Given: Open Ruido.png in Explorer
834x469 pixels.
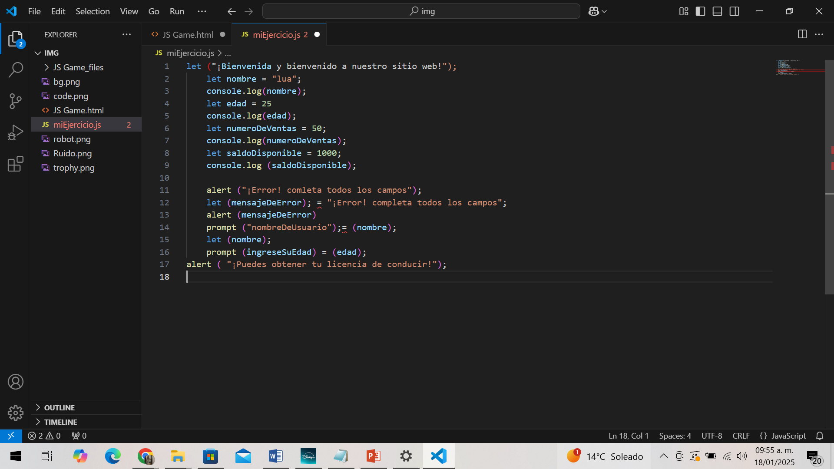Looking at the screenshot, I should coord(86,153).
